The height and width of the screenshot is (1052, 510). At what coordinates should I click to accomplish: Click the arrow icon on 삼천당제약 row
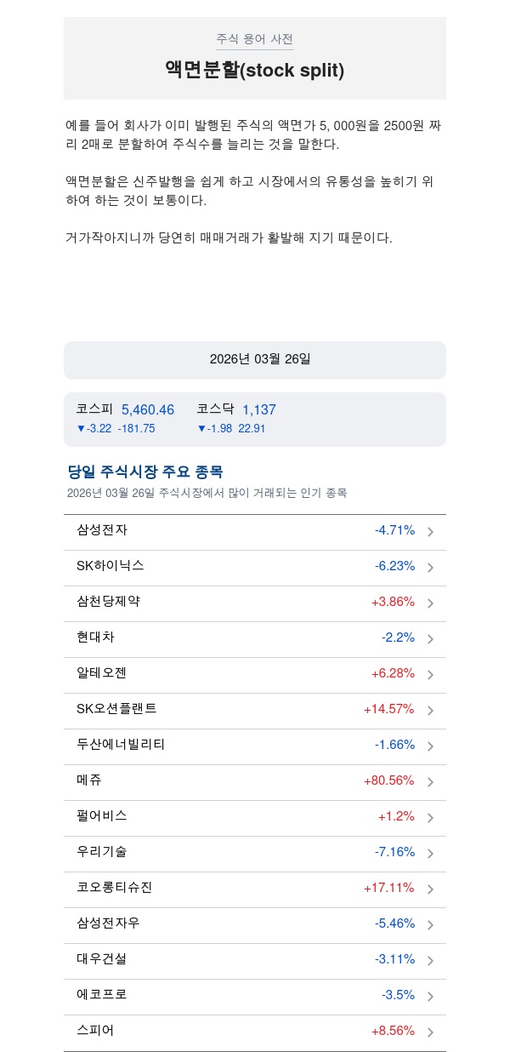pyautogui.click(x=430, y=603)
